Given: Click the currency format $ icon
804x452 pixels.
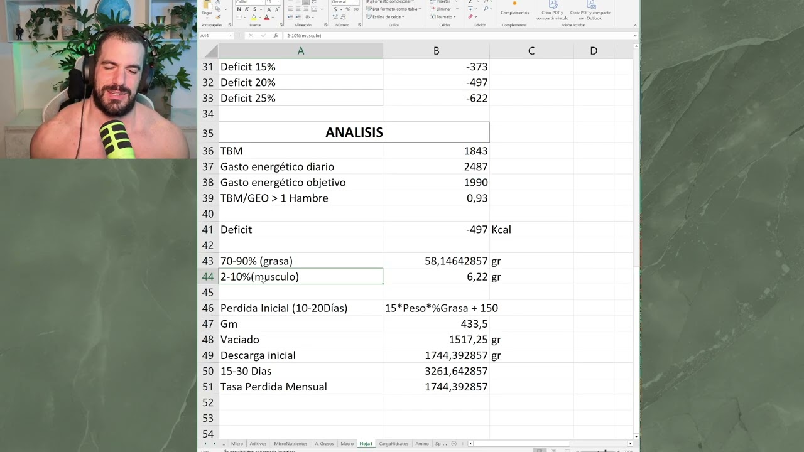Looking at the screenshot, I should point(335,9).
